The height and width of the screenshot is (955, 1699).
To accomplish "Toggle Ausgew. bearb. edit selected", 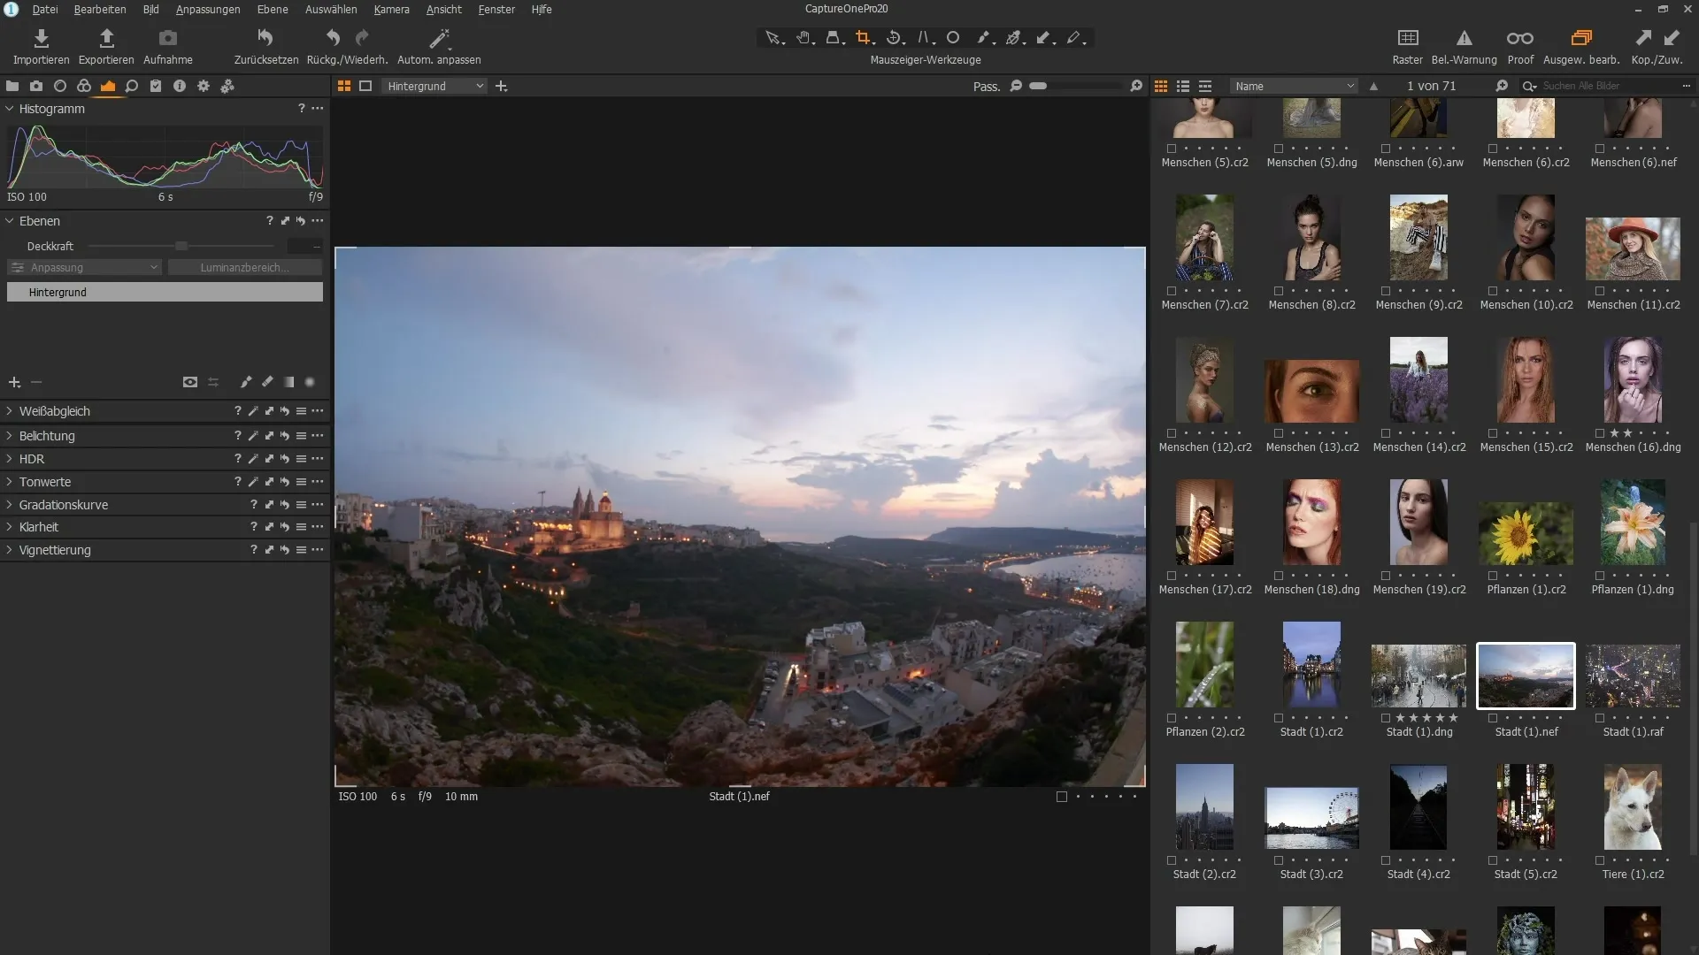I will click(x=1581, y=38).
